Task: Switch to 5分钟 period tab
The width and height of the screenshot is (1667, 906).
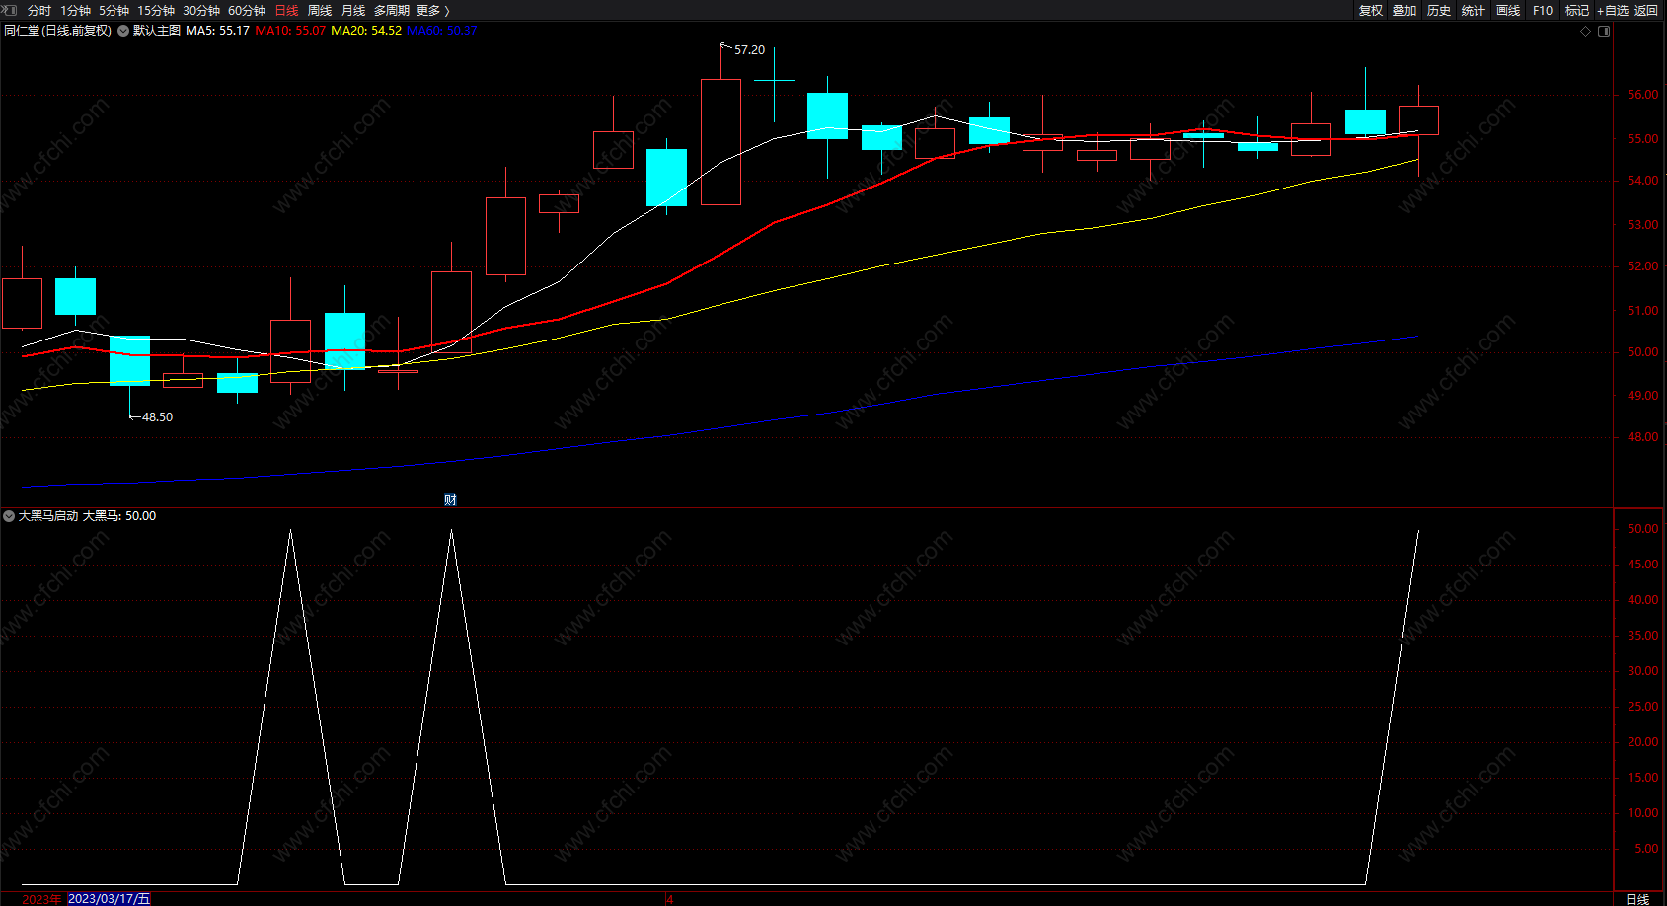Action: 114,10
